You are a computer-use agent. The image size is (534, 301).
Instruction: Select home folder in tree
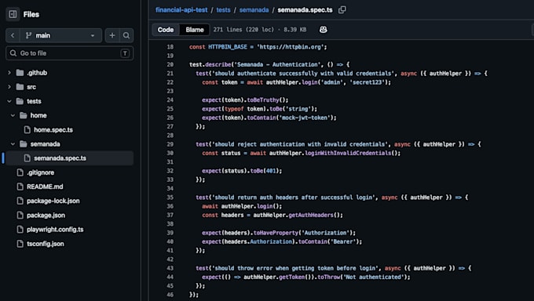38,116
